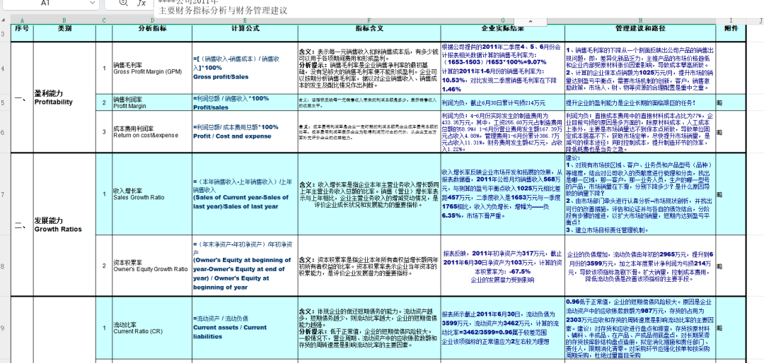The width and height of the screenshot is (764, 363).
Task: Select column H header
Action: click(640, 20)
